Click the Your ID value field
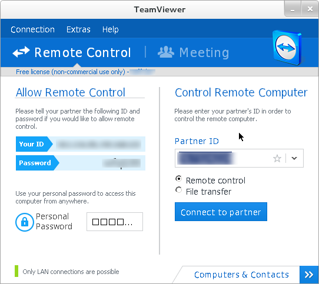Screen dimensions: 319x284 pyautogui.click(x=99, y=144)
